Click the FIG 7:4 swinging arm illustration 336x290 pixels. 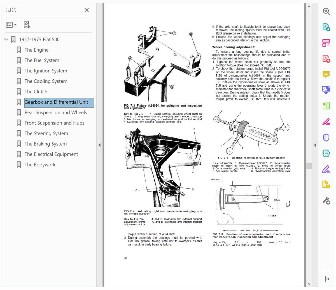(x=163, y=167)
